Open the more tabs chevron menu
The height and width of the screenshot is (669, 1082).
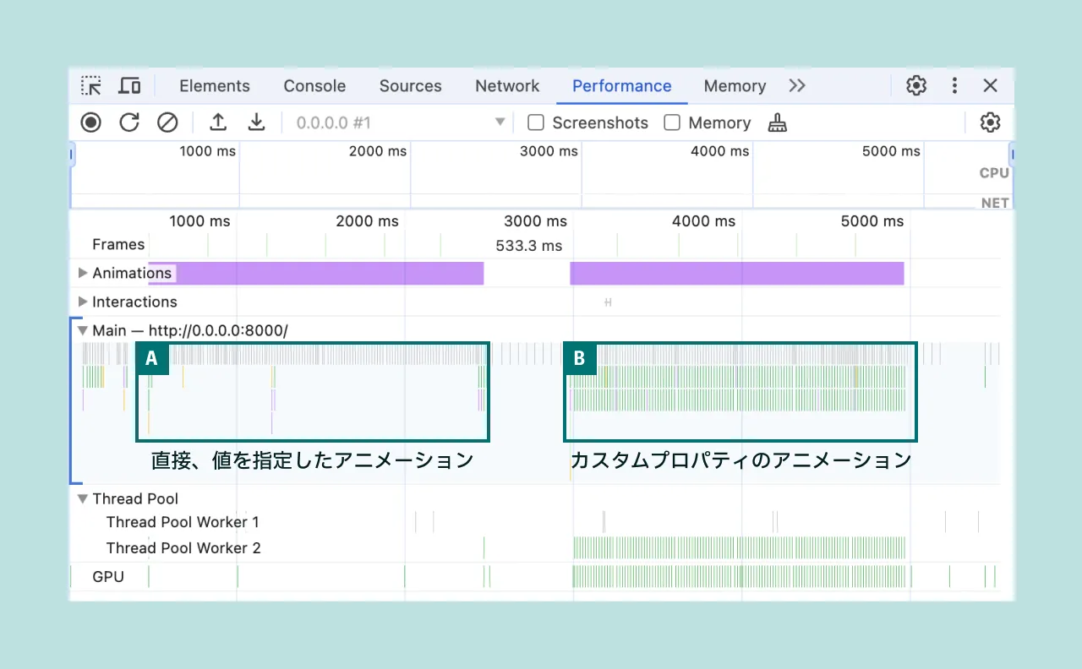point(797,85)
